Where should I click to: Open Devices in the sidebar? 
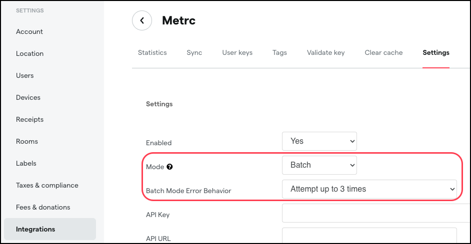28,97
